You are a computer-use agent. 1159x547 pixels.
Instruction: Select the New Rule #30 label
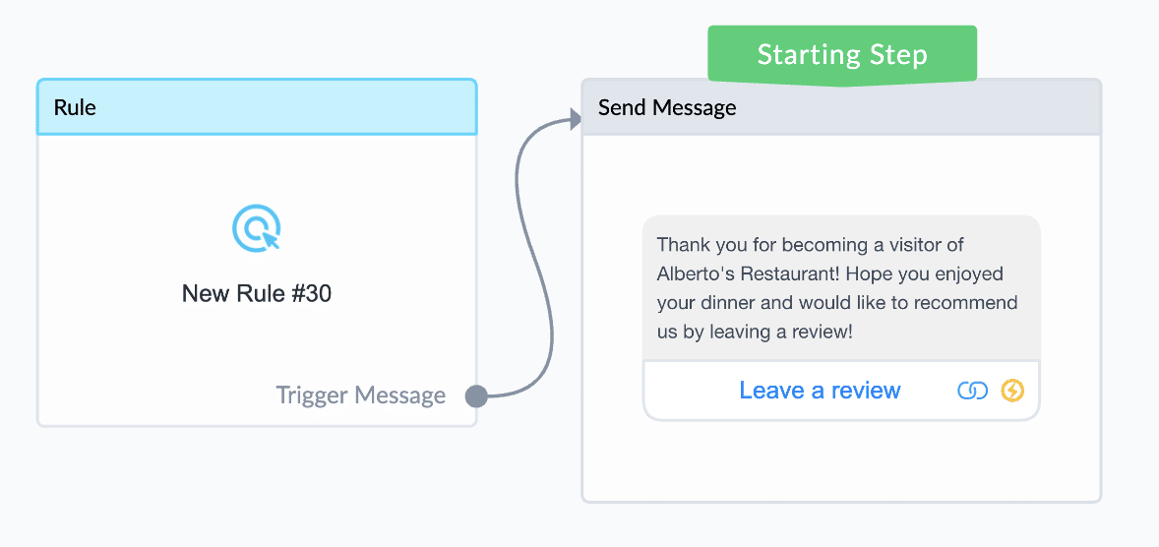[257, 294]
